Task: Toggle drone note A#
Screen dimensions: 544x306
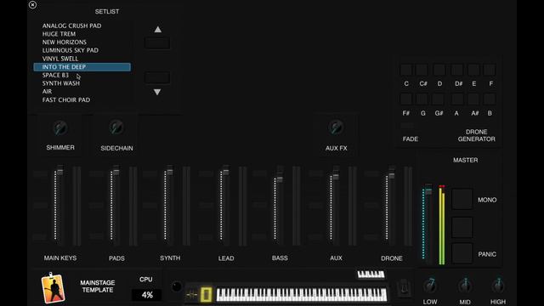Action: (473, 99)
